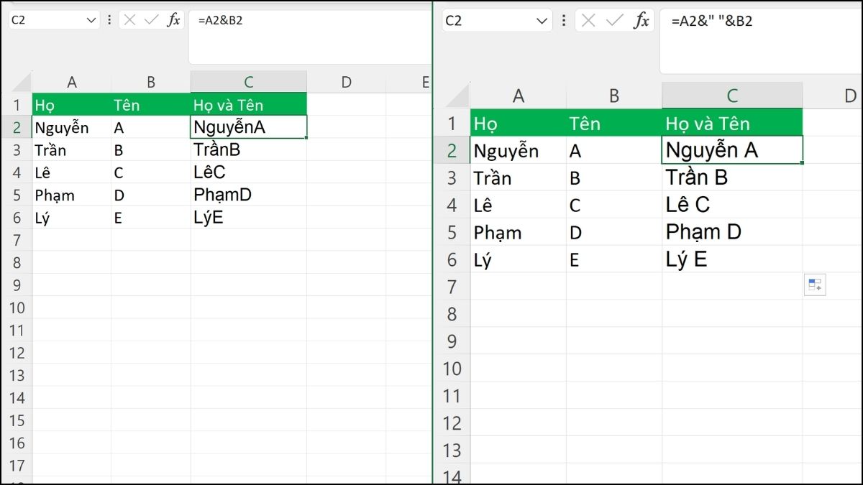Click the Enter checkmark in left formula bar

[x=151, y=20]
